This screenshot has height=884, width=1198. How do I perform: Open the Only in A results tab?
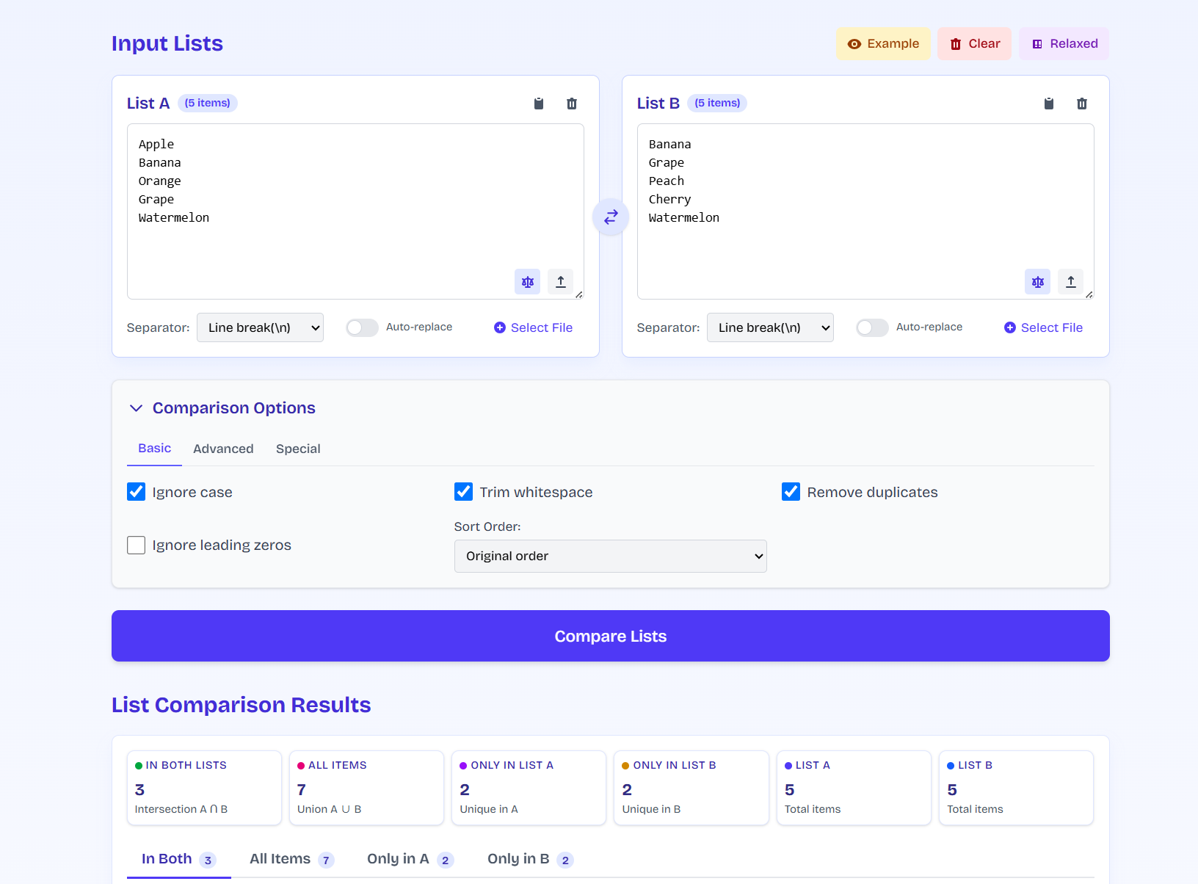[x=410, y=859]
